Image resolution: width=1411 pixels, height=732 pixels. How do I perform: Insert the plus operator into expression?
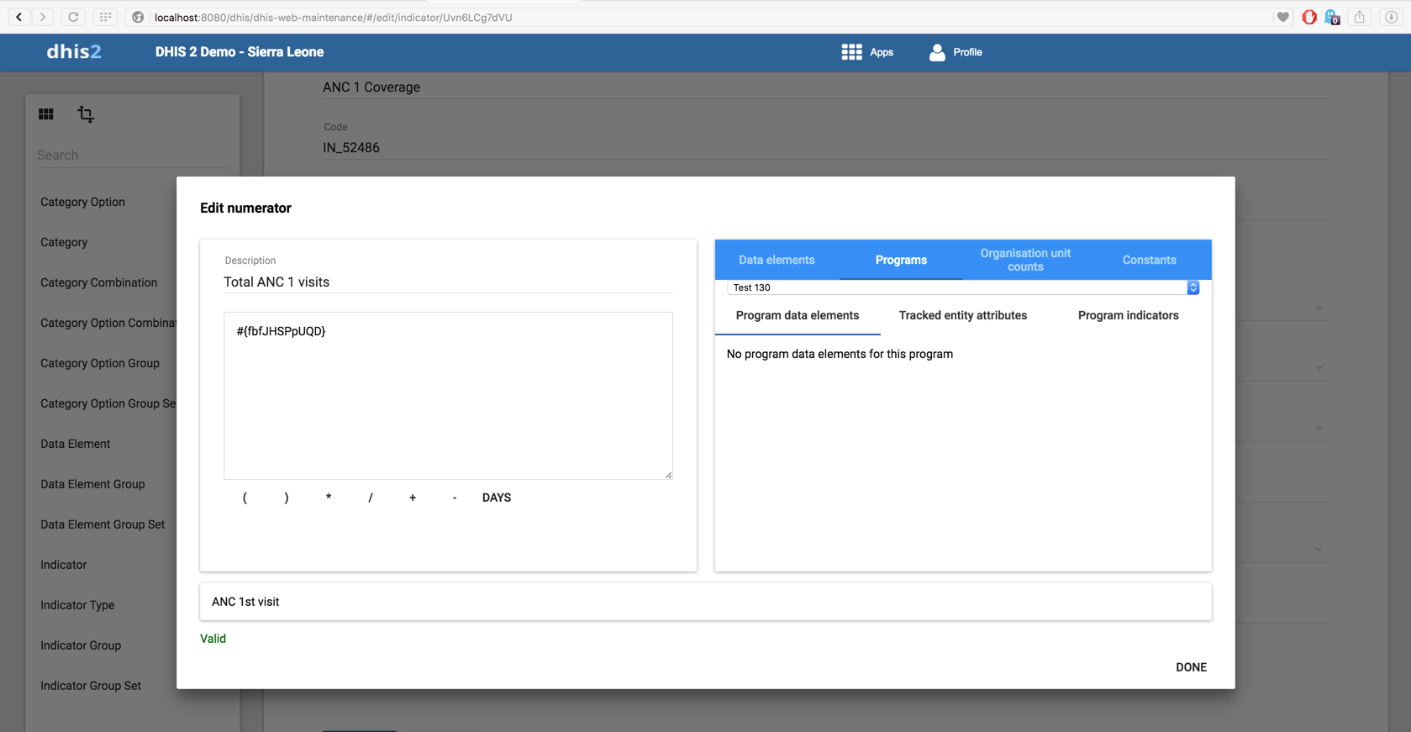[413, 498]
